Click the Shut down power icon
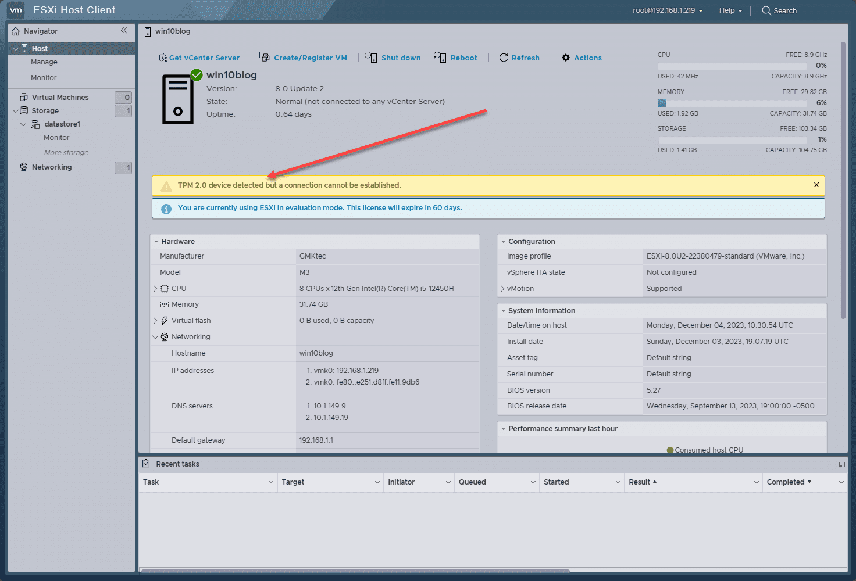This screenshot has height=581, width=856. (371, 57)
